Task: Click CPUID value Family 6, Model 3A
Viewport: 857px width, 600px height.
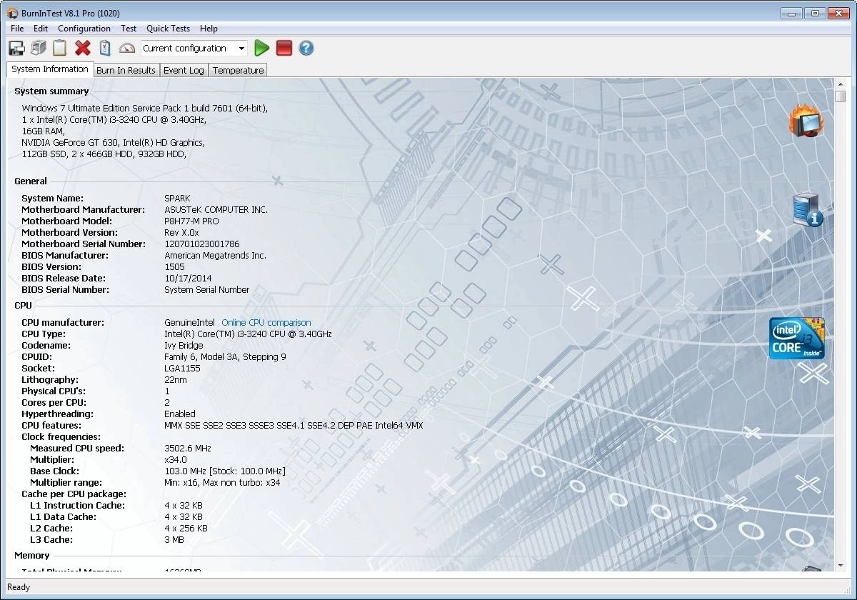Action: (225, 357)
